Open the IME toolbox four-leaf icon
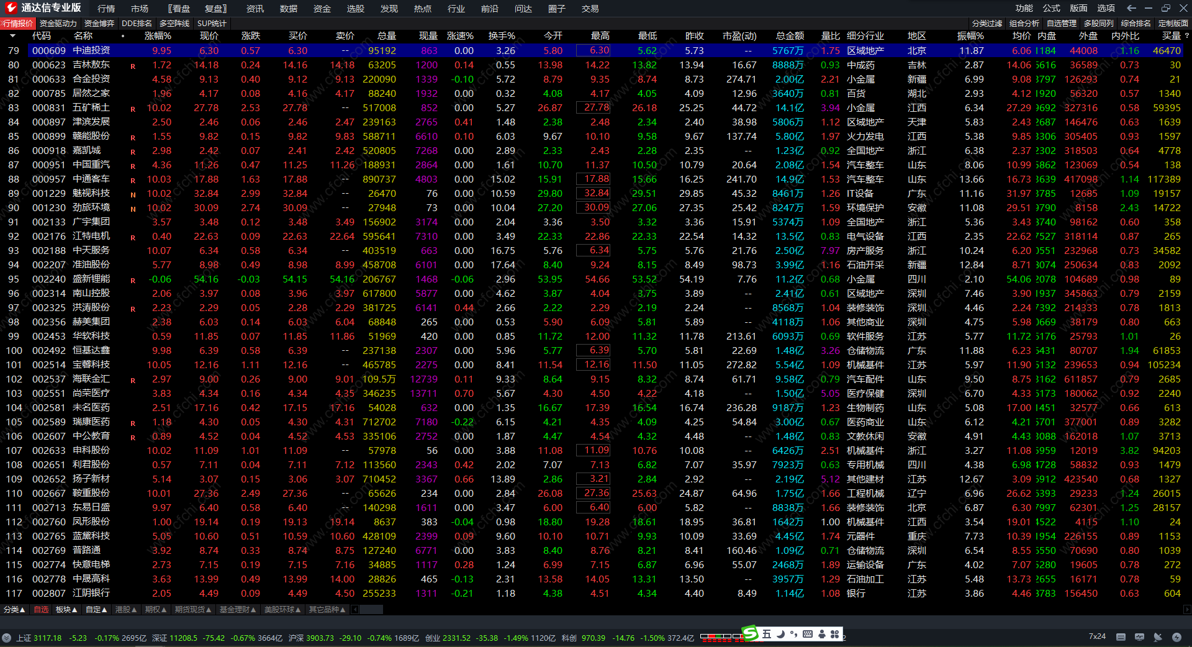 [835, 634]
